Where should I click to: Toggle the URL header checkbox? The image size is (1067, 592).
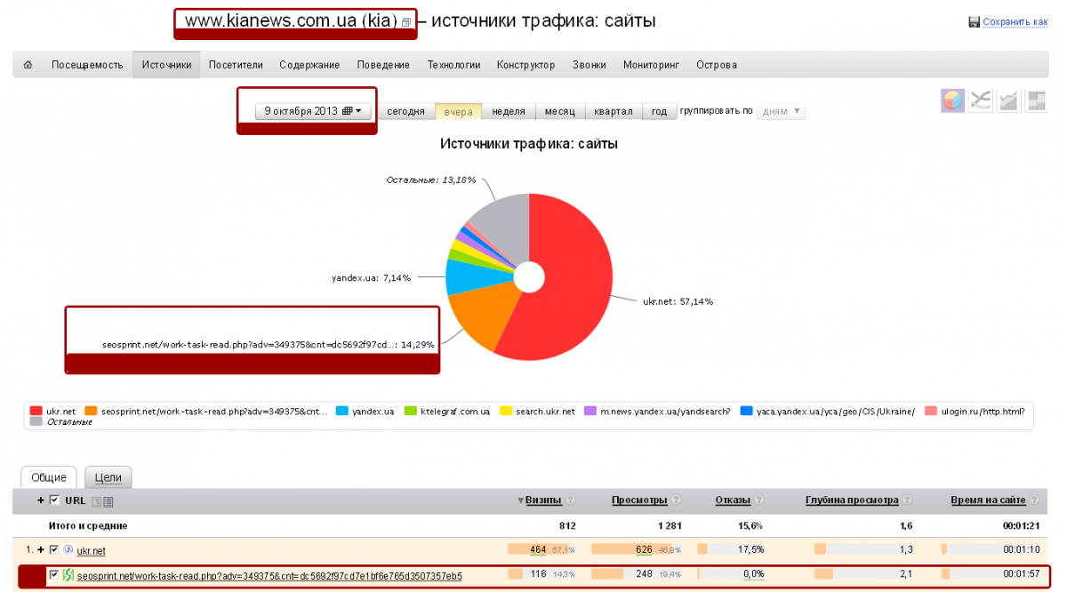54,500
